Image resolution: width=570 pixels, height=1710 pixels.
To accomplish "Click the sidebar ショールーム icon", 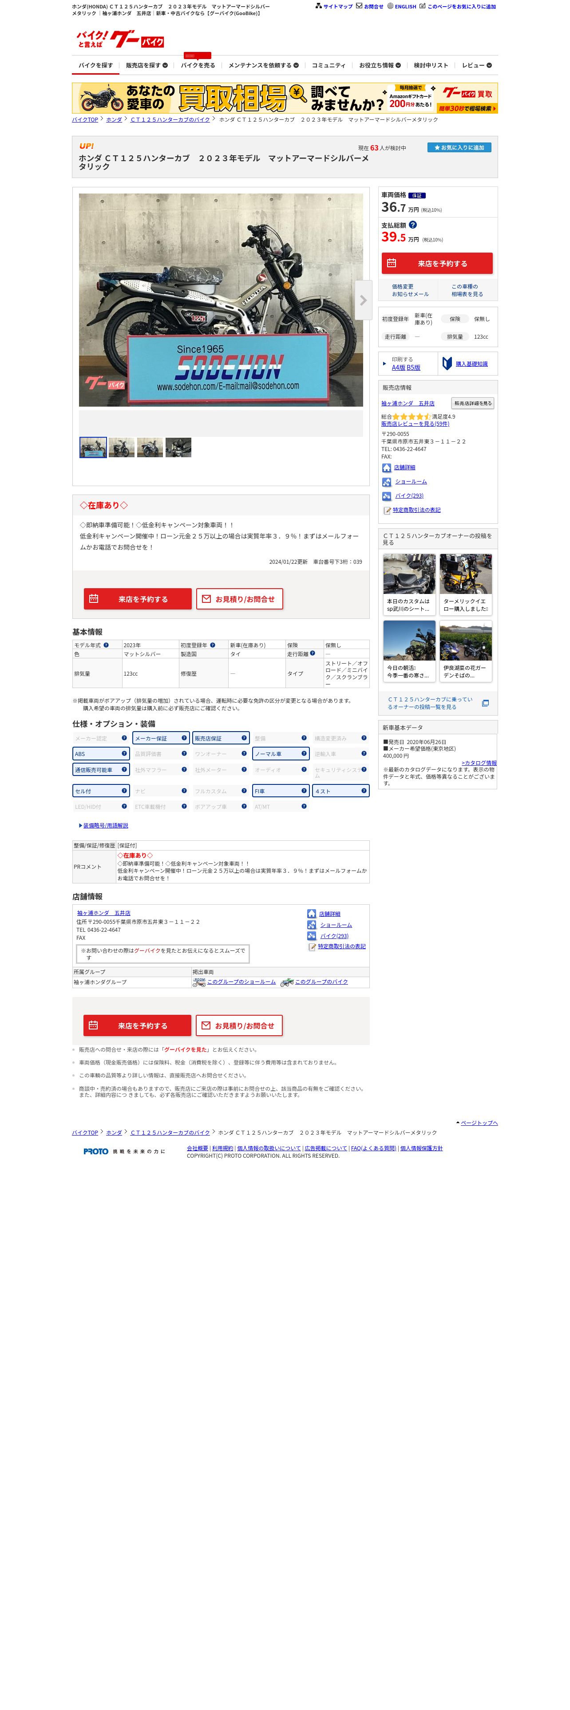I will pyautogui.click(x=386, y=482).
